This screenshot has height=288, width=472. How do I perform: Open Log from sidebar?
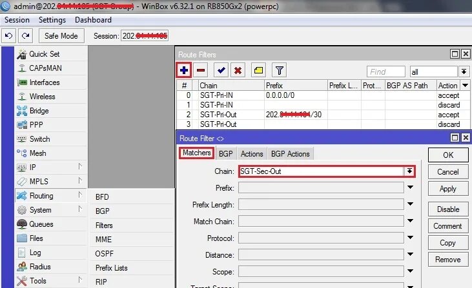tap(51, 253)
